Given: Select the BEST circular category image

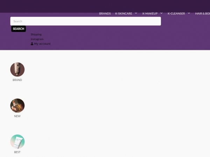Looking at the screenshot, I should [17, 142].
